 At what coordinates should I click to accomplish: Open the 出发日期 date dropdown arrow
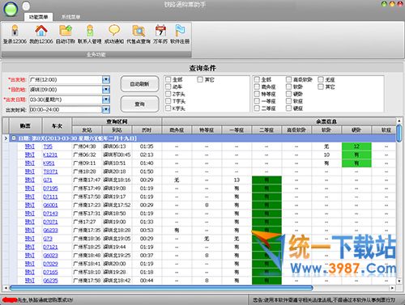(106, 100)
